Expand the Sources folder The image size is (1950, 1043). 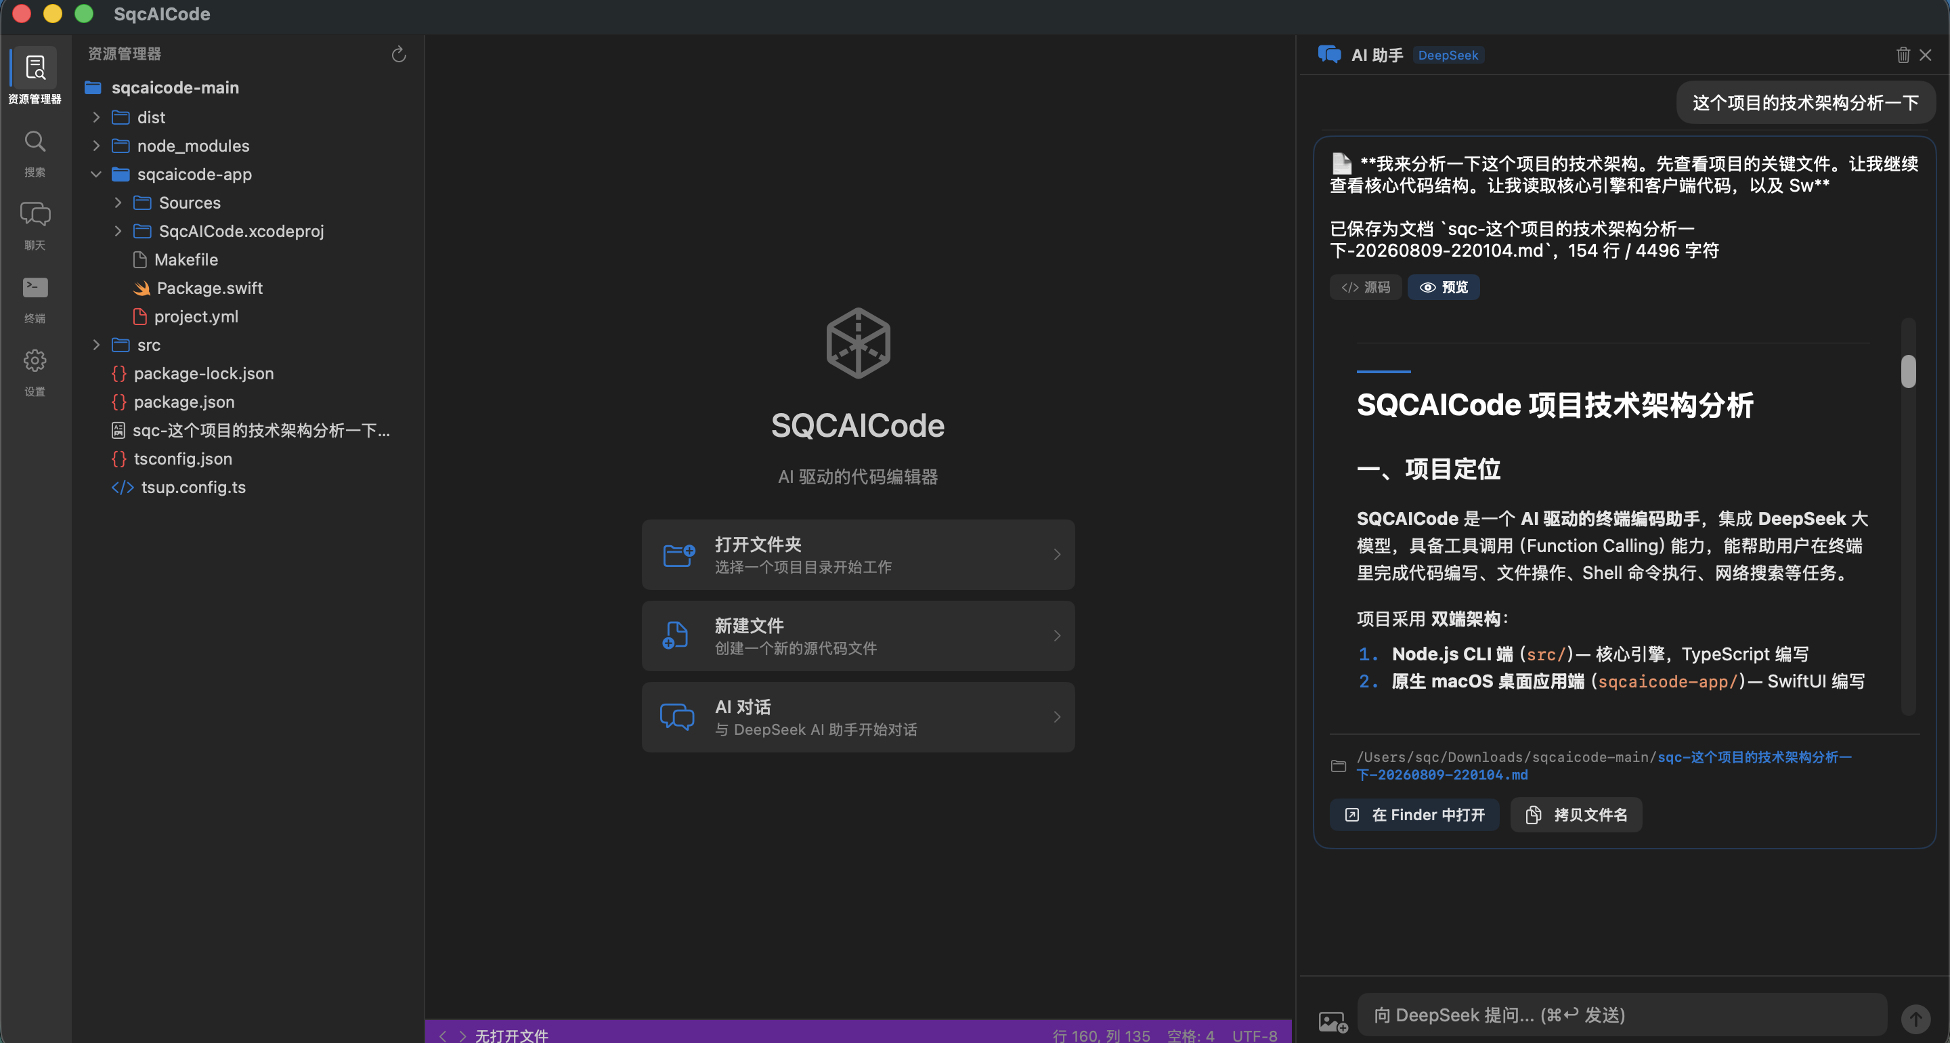[x=118, y=203]
